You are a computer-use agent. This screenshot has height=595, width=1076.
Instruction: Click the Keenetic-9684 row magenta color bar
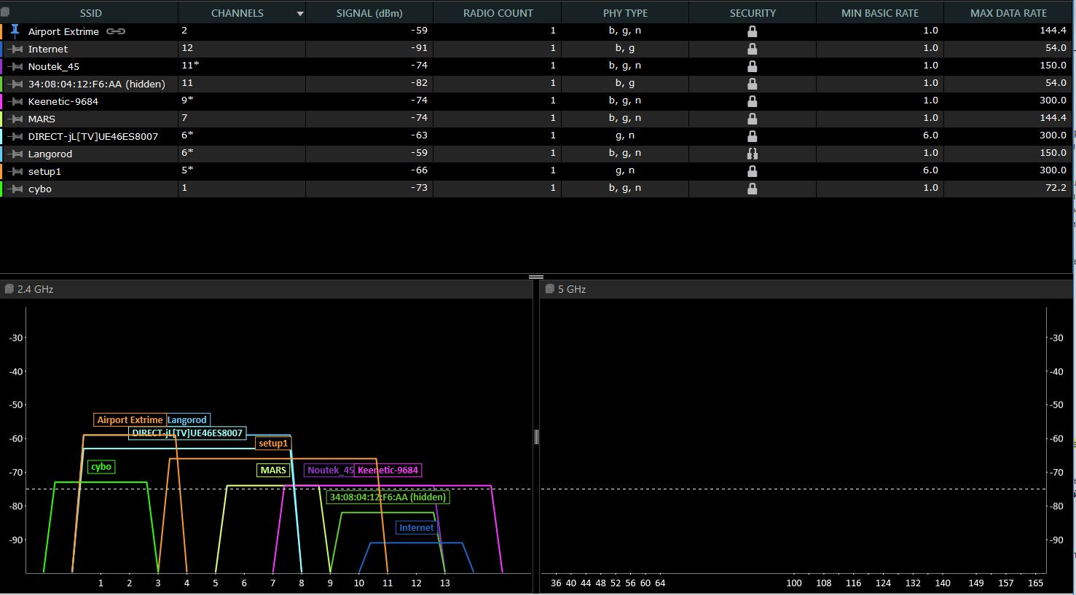point(1,101)
